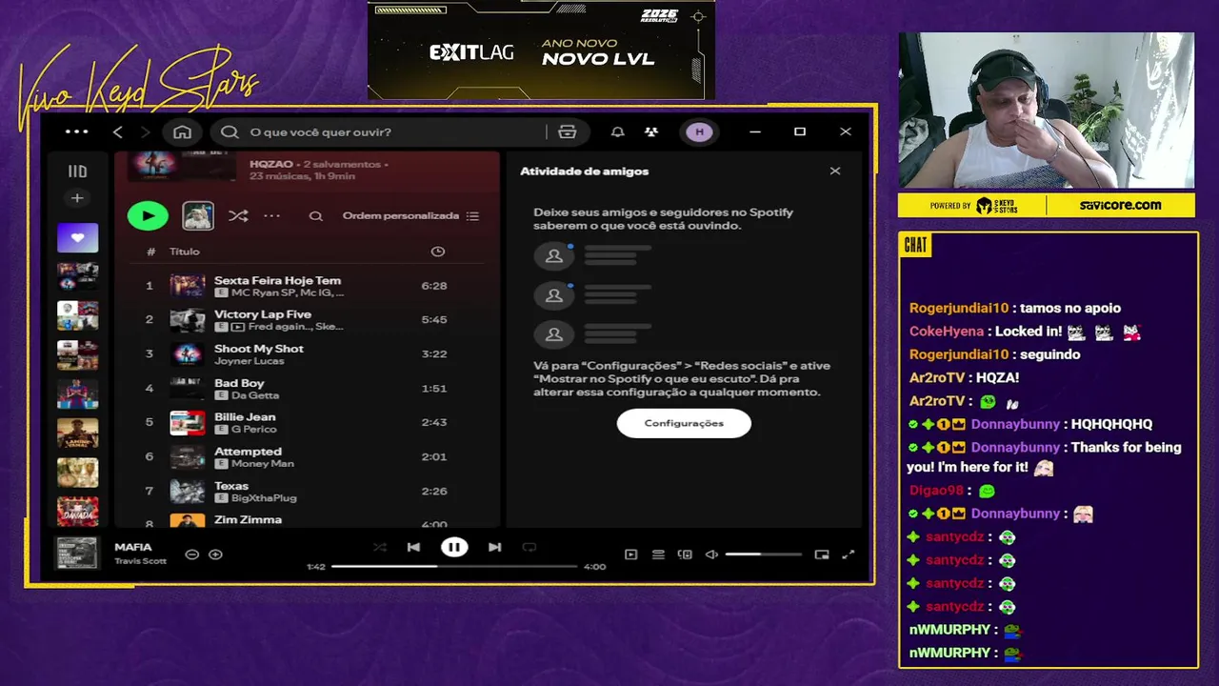Viewport: 1219px width, 686px height.
Task: Click the HQZAO playlist cover image
Action: click(182, 166)
